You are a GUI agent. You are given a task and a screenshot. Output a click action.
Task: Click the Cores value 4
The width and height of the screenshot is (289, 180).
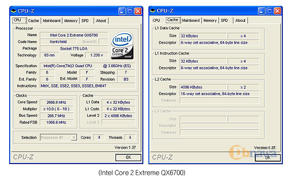tap(99, 138)
